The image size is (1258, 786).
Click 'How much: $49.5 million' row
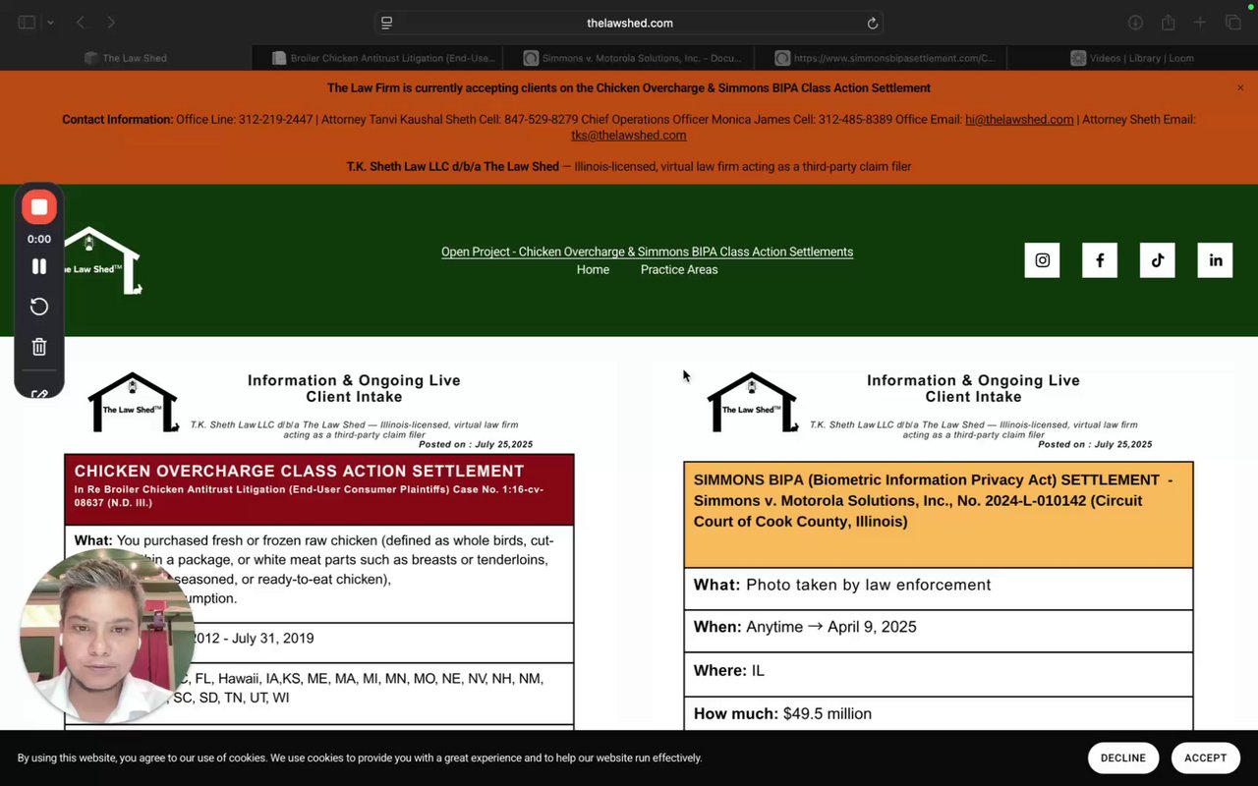(x=939, y=713)
